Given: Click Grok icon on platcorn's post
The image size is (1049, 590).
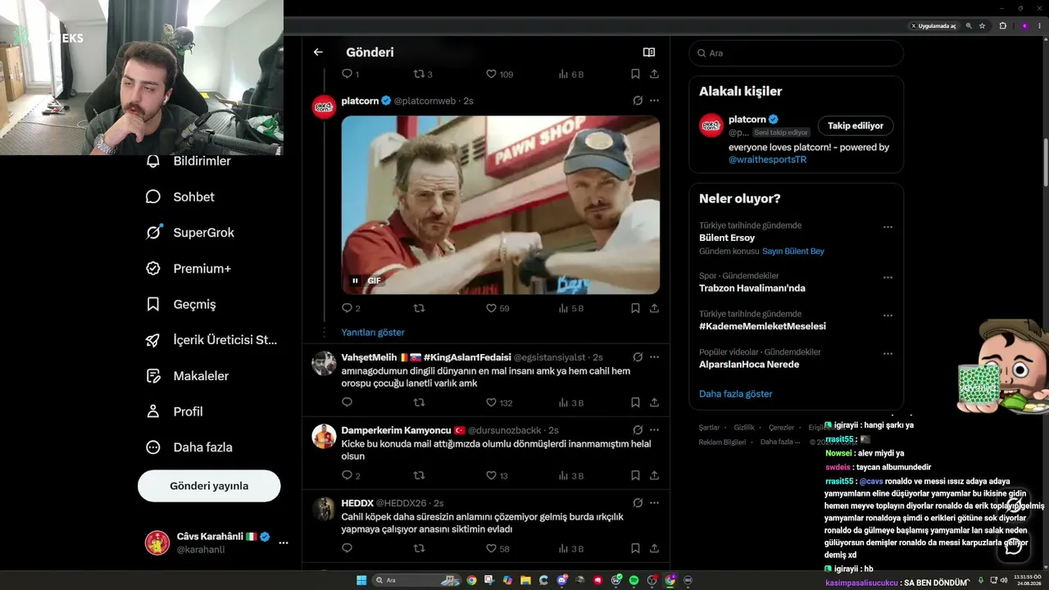Looking at the screenshot, I should pyautogui.click(x=638, y=101).
